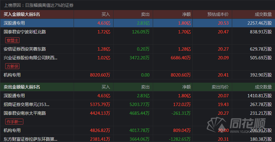The height and width of the screenshot is (142, 275).
Task: Select 机构专用 in the top sellers table
Action: tap(12, 130)
